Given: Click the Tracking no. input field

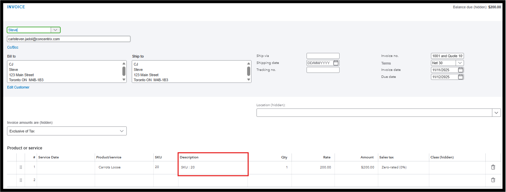Looking at the screenshot, I should (323, 70).
